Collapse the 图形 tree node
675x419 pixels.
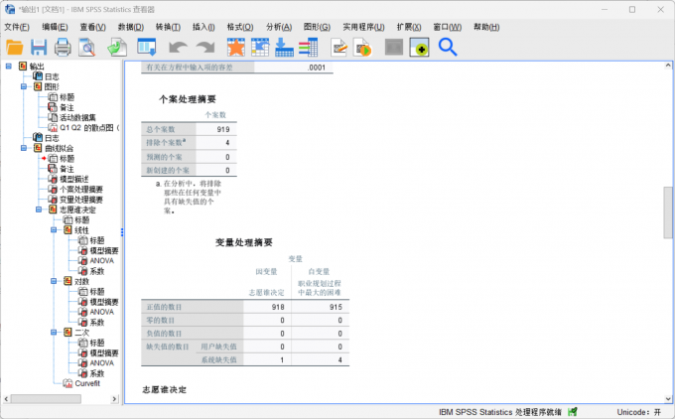(x=24, y=86)
